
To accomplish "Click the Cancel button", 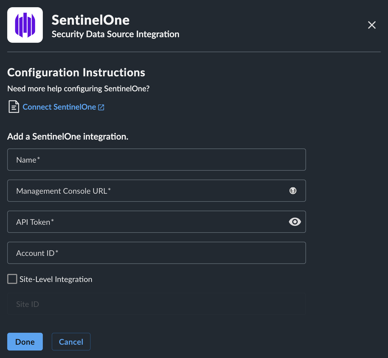I will pyautogui.click(x=71, y=342).
